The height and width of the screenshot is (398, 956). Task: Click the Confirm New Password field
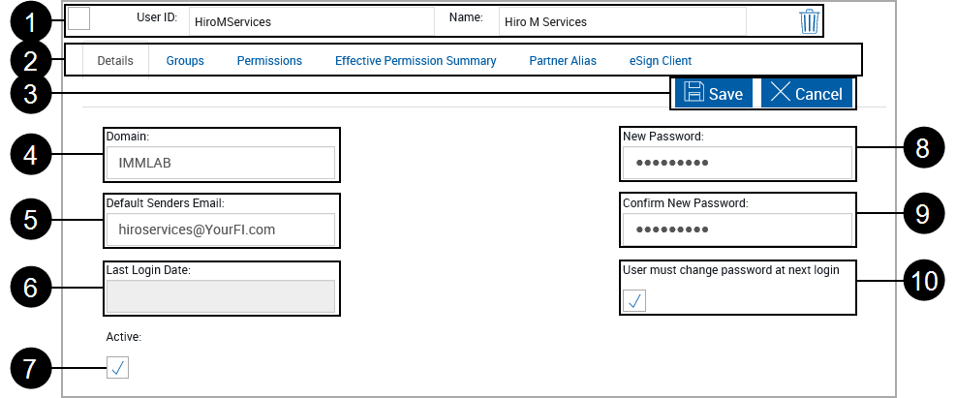[737, 230]
